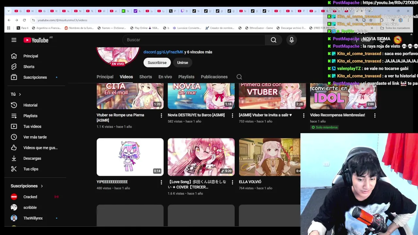
Task: Open the Vtuber se Rompe una Pierna thumbnail
Action: coord(130,96)
